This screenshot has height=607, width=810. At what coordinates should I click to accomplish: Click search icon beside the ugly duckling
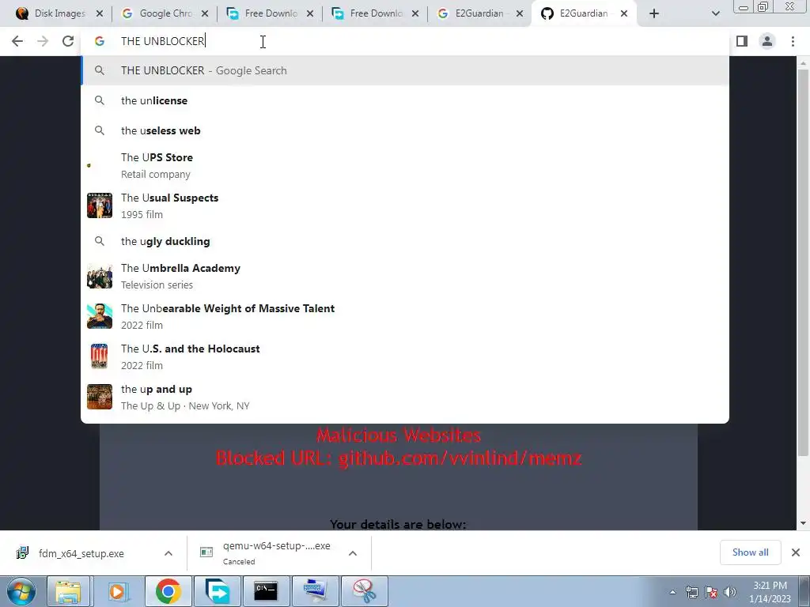(100, 241)
